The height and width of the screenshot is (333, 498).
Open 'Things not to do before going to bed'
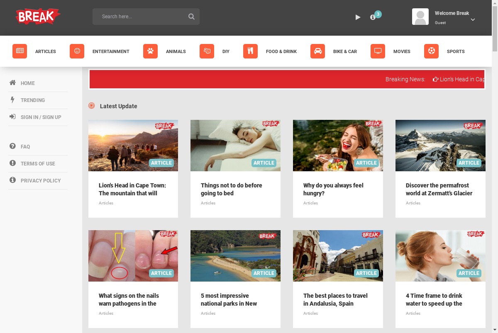point(232,189)
